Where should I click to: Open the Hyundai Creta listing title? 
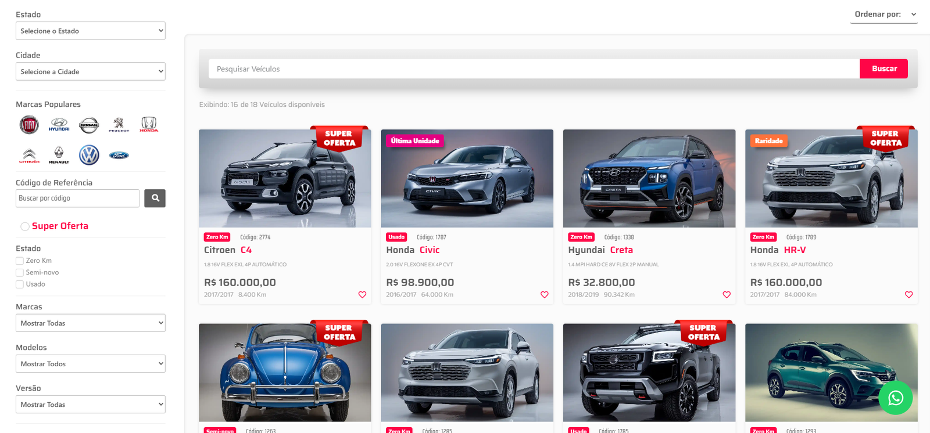(600, 250)
